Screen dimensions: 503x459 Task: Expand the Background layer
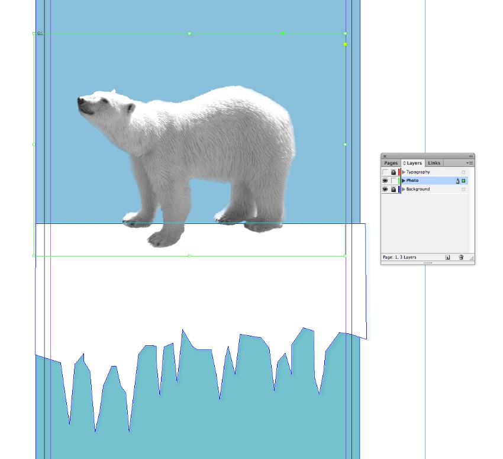click(x=404, y=190)
